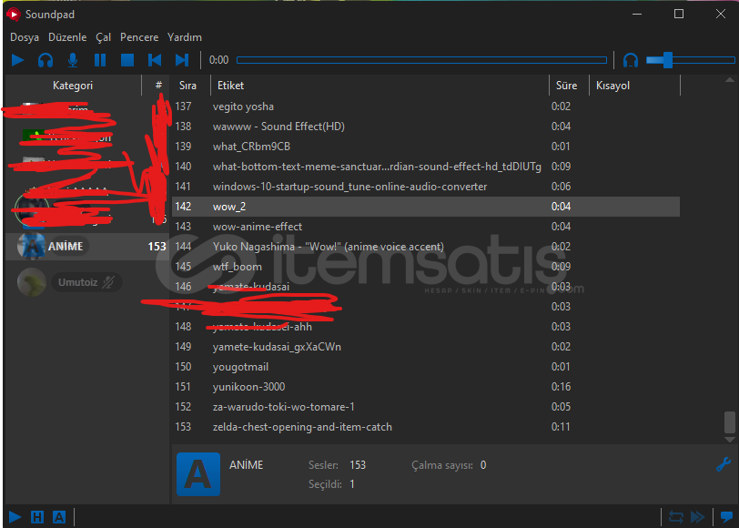Click the 0:16 duration of yunikoon-3000
739x528 pixels.
[561, 387]
